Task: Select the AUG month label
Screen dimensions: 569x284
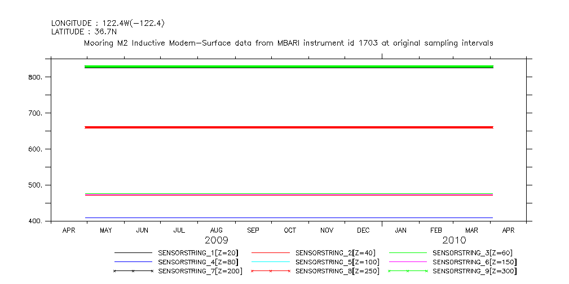Action: point(216,230)
